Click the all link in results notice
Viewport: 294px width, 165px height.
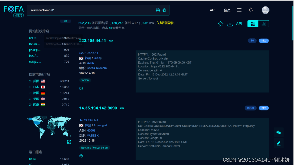(x=110, y=28)
